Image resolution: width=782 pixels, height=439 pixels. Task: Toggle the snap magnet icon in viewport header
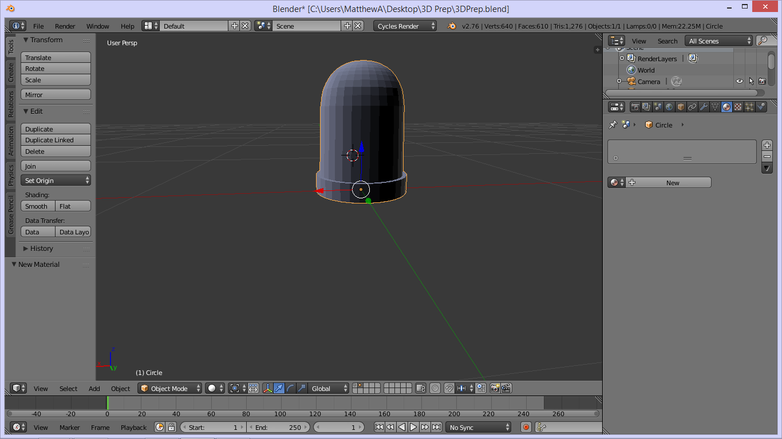click(449, 388)
